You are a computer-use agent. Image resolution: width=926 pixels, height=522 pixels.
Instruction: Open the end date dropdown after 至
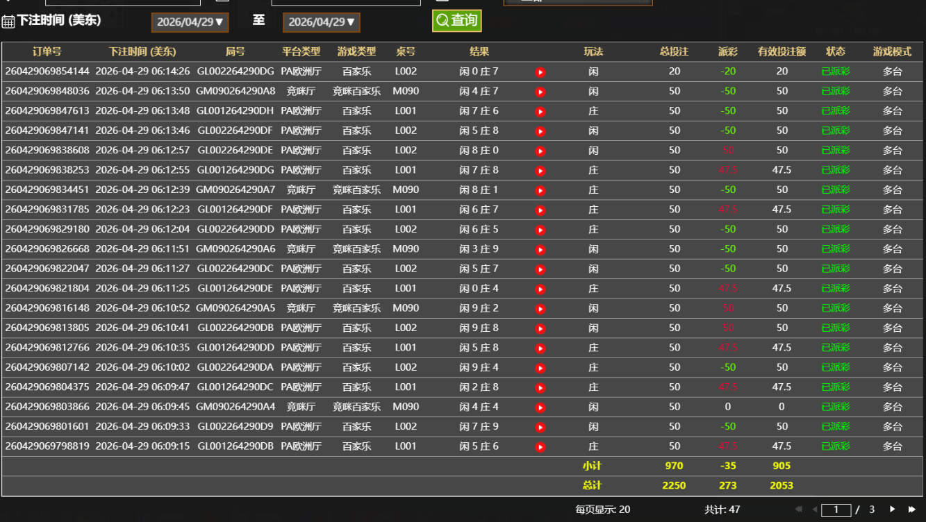coord(321,22)
